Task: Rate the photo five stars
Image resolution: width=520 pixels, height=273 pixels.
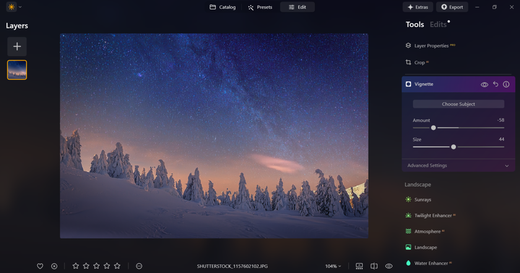Action: [x=117, y=266]
